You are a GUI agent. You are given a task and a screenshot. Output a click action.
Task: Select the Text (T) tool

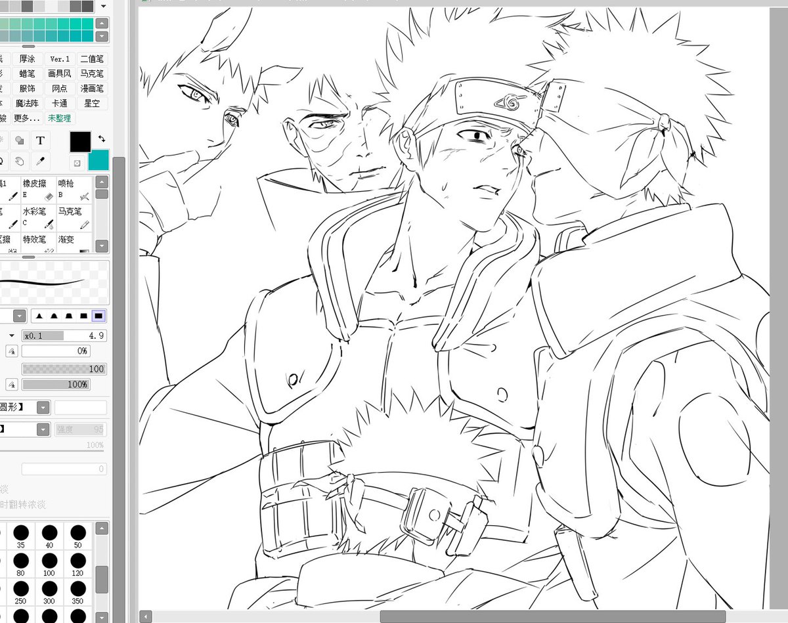click(x=40, y=140)
